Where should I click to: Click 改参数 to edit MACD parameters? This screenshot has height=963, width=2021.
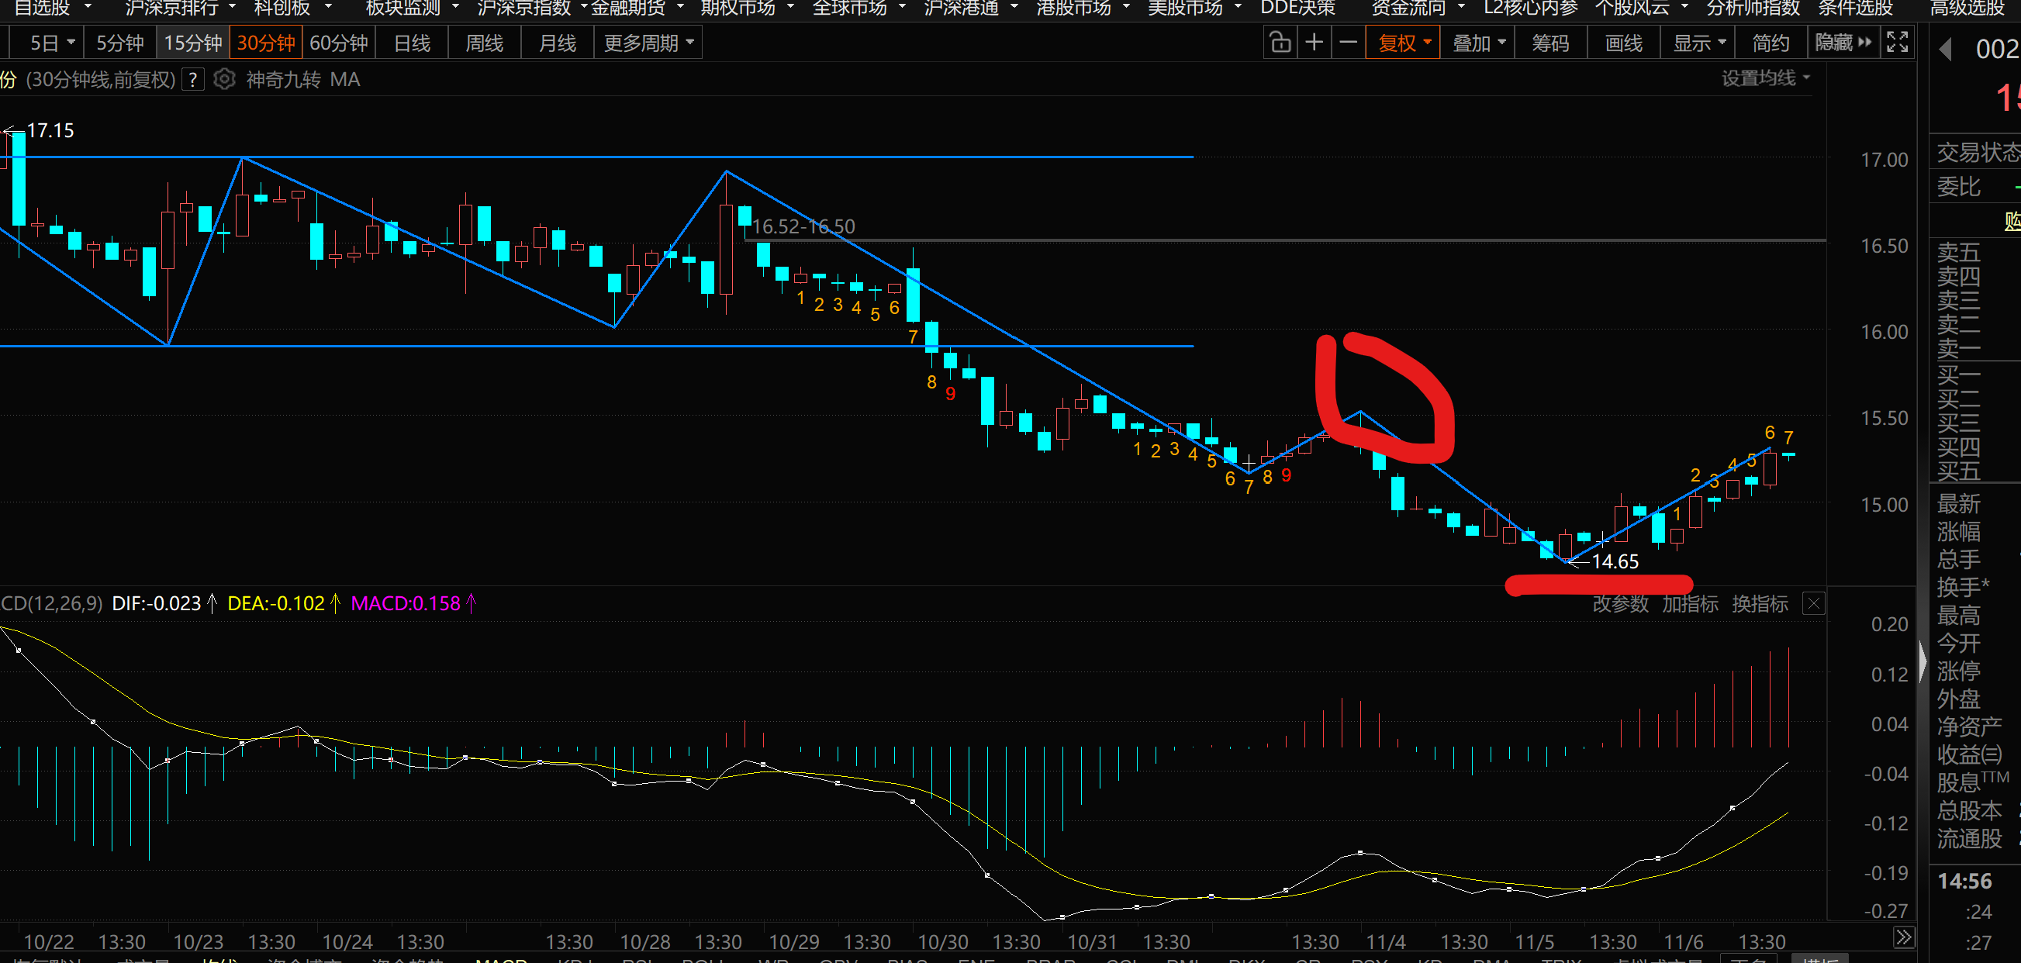click(1620, 603)
